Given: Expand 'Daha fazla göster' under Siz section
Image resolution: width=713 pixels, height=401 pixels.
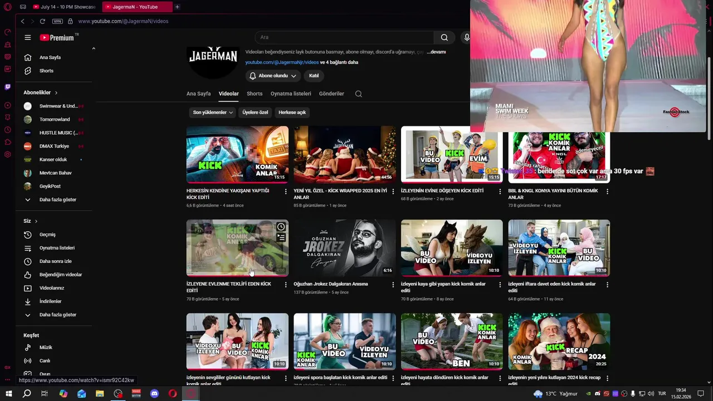Looking at the screenshot, I should coord(50,315).
